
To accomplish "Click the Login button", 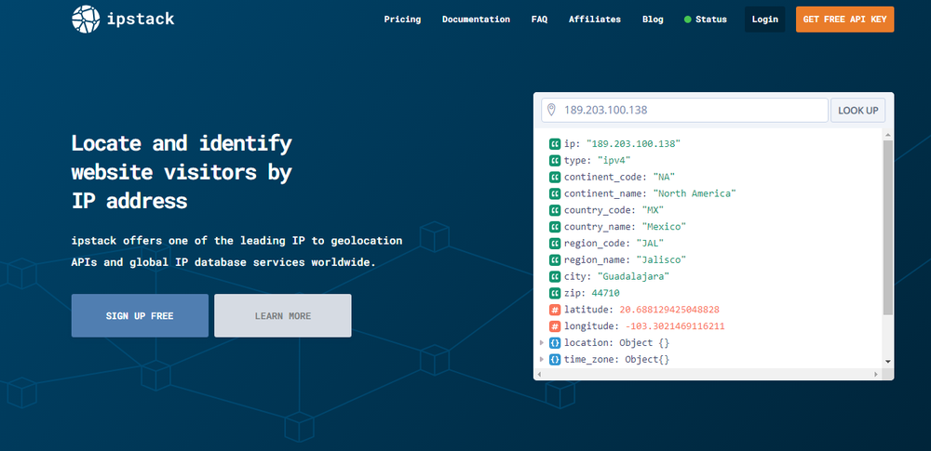I will (x=764, y=20).
